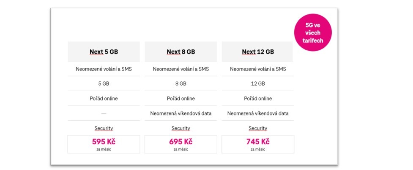
Task: Click the 5 GB data amount cell
Action: tap(104, 84)
